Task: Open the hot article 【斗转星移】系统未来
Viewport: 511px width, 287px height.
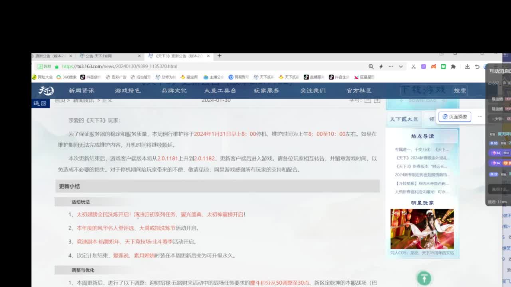Action: coord(422,183)
